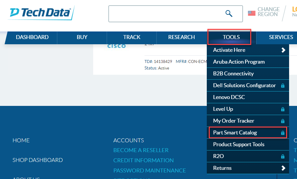Select Activate Here menu entry

tap(248, 50)
